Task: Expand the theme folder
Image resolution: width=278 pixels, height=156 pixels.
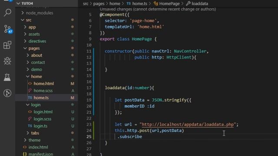Action: (34, 140)
